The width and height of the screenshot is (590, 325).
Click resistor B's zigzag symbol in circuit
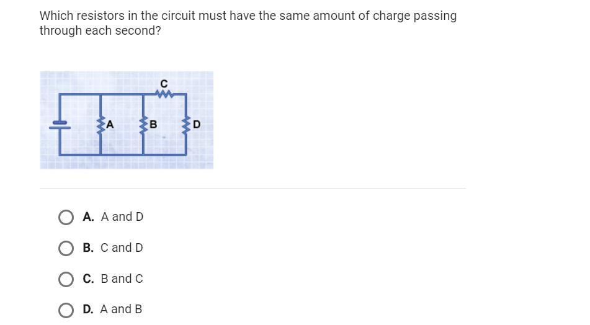coord(143,125)
